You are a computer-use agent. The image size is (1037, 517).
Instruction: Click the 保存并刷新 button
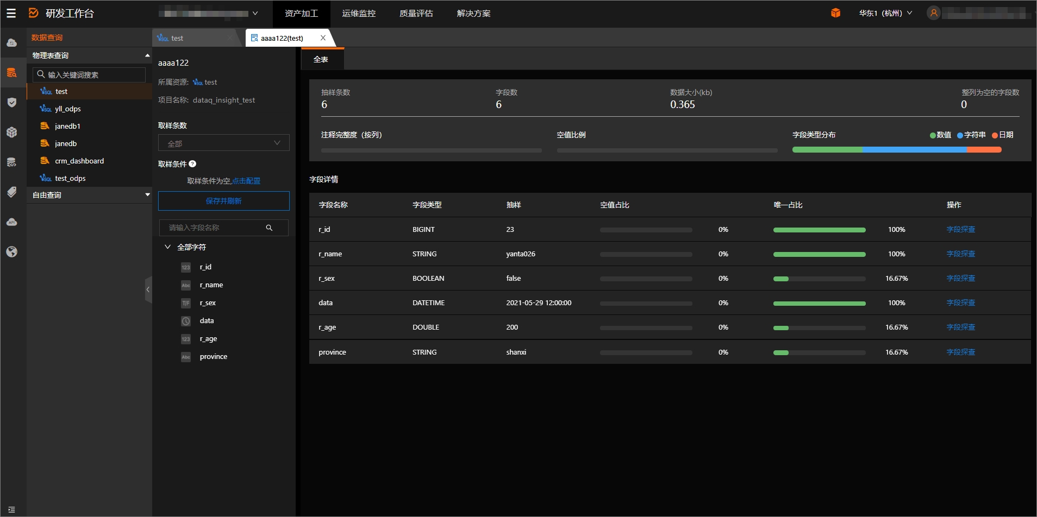pyautogui.click(x=224, y=201)
